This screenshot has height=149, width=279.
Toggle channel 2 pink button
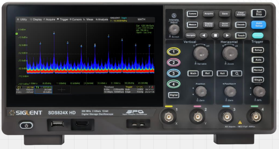174,63
